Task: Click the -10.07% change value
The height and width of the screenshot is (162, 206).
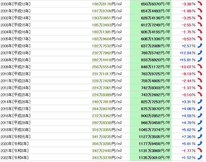Action: [x=187, y=67]
